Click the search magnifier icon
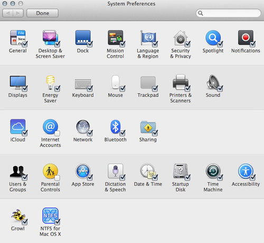Viewport: 264px width, 243px height. click(201, 13)
